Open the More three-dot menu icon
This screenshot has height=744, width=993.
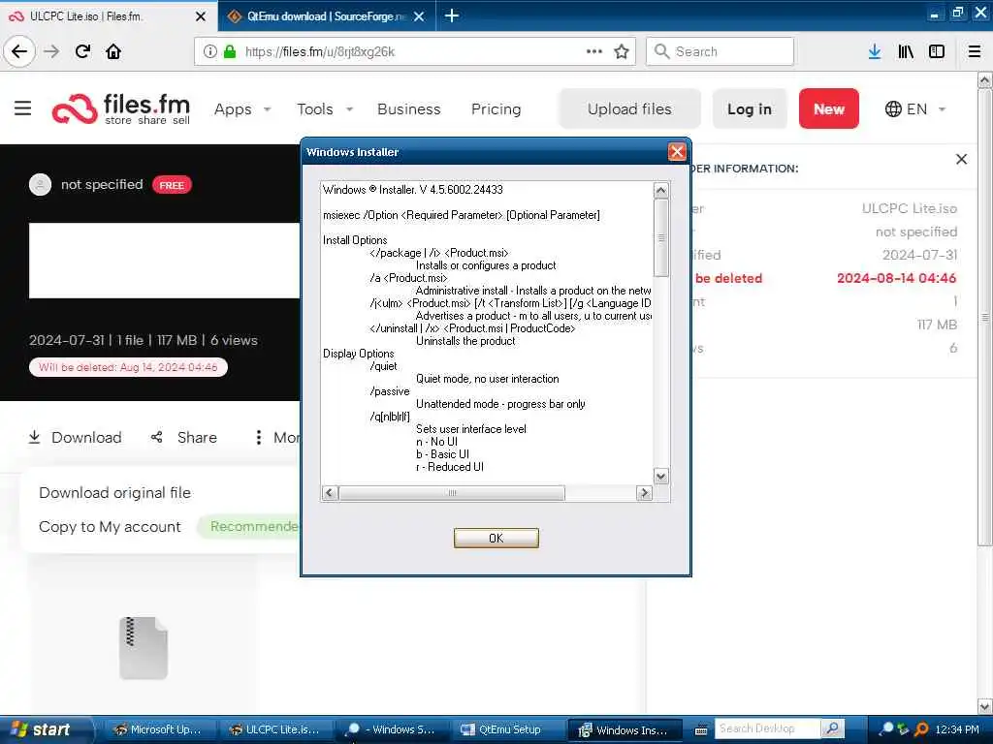pos(258,437)
